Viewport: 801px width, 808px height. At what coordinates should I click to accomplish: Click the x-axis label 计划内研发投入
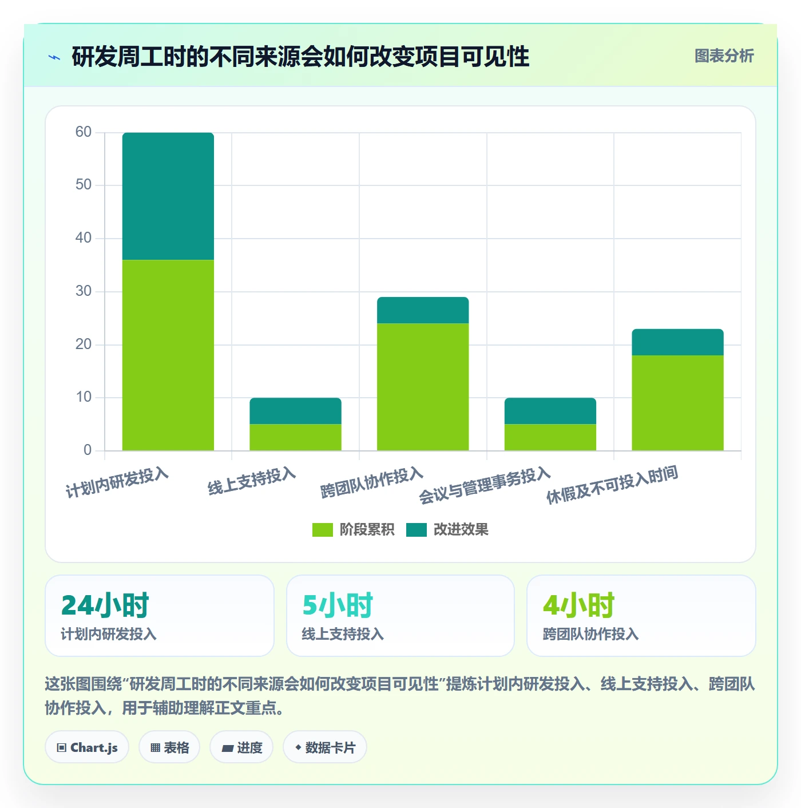pos(117,482)
